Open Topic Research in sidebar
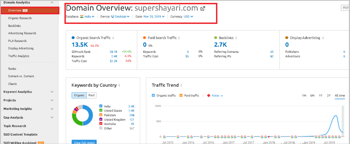350x144 pixels. point(15,126)
